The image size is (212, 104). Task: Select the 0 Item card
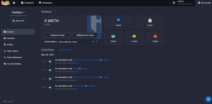(155, 38)
